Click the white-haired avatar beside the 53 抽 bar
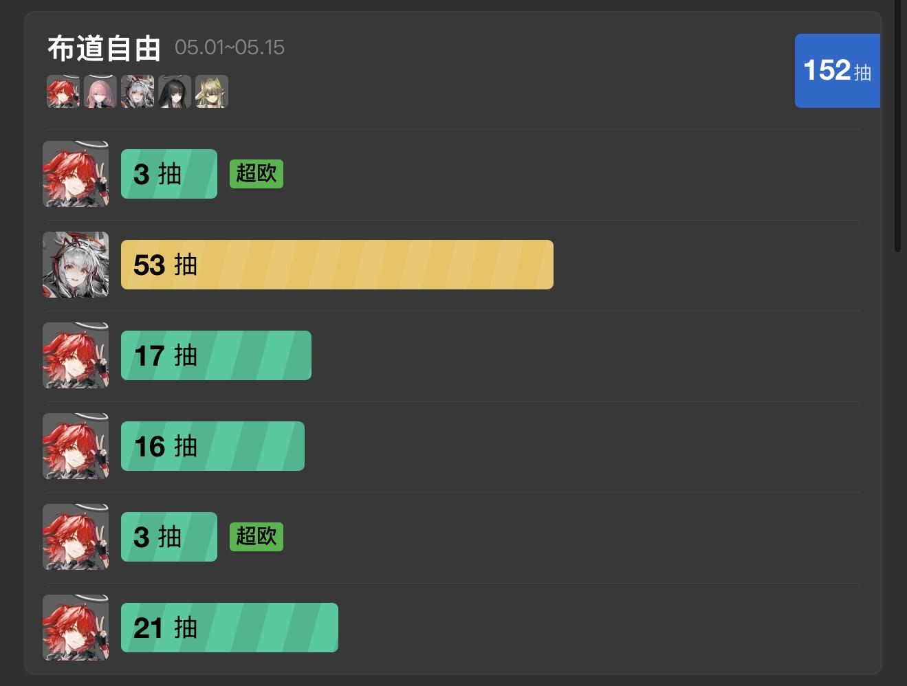The height and width of the screenshot is (686, 907). pos(76,265)
